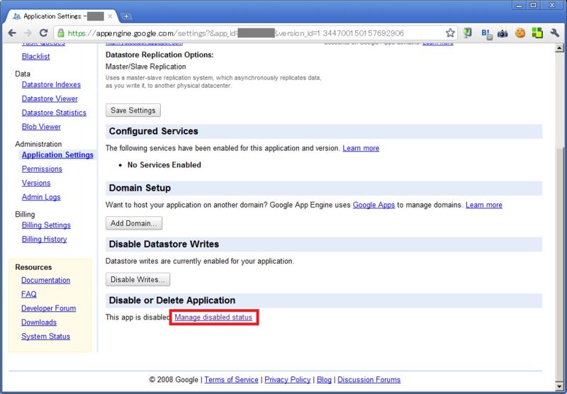Image resolution: width=567 pixels, height=394 pixels.
Task: Click the cookie extension icon
Action: pos(520,33)
